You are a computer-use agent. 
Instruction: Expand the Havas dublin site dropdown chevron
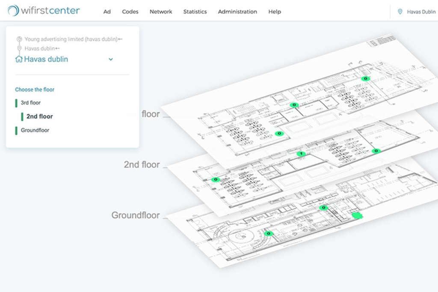(x=111, y=60)
